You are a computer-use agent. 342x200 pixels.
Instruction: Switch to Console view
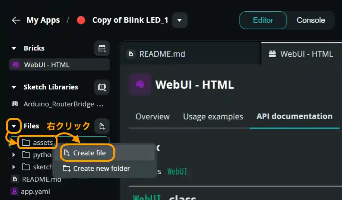pyautogui.click(x=311, y=20)
